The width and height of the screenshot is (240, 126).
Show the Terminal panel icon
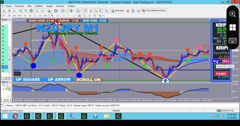tap(101, 11)
